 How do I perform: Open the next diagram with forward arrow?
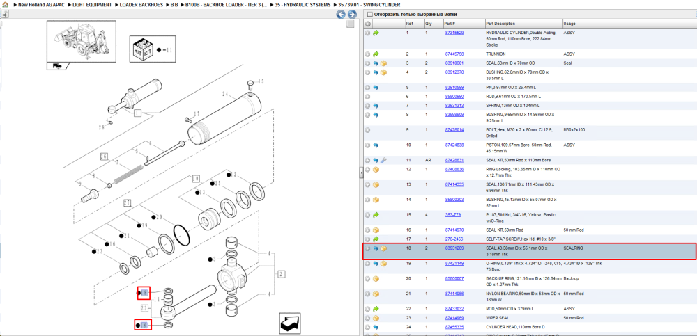pos(351,14)
